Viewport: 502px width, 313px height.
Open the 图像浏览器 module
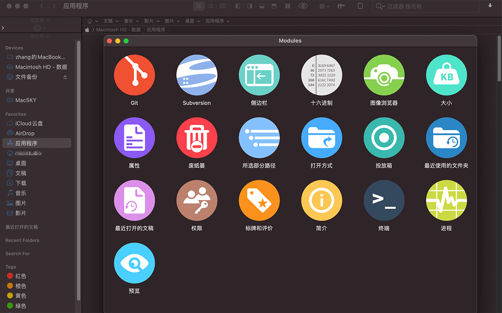coord(384,76)
